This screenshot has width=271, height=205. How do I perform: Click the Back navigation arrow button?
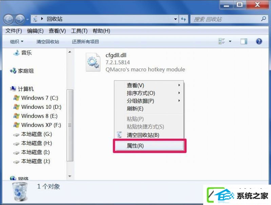(8, 19)
